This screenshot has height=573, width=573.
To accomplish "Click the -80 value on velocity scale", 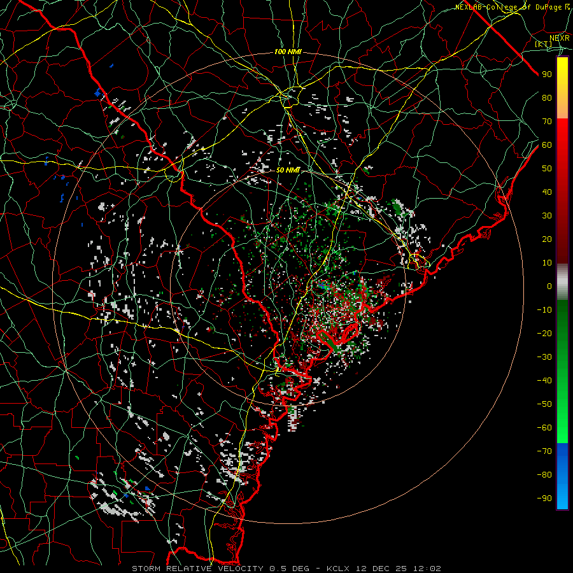I will [544, 475].
